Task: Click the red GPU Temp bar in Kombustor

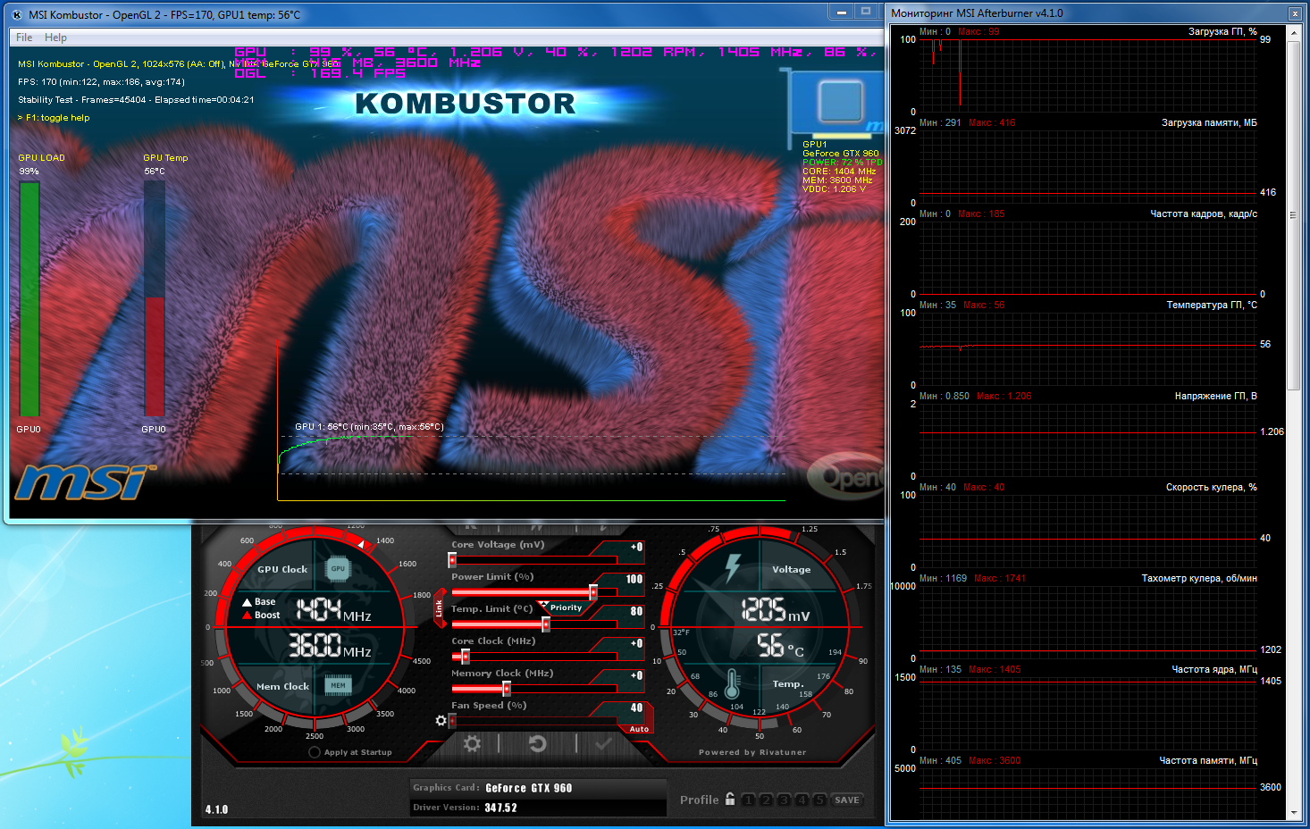Action: pos(155,356)
